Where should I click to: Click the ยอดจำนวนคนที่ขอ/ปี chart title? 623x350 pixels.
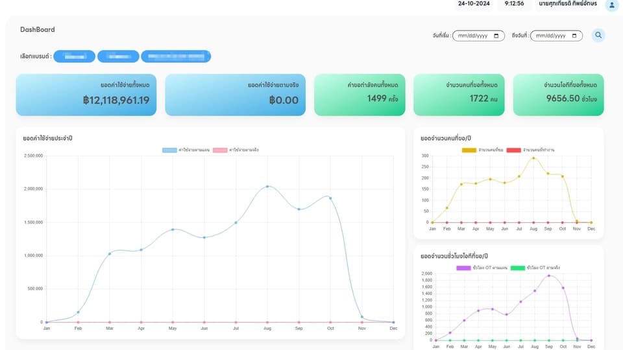(446, 139)
